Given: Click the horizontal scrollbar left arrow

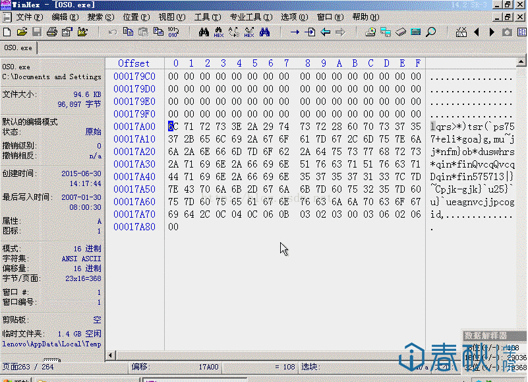Looking at the screenshot, I should pos(111,355).
